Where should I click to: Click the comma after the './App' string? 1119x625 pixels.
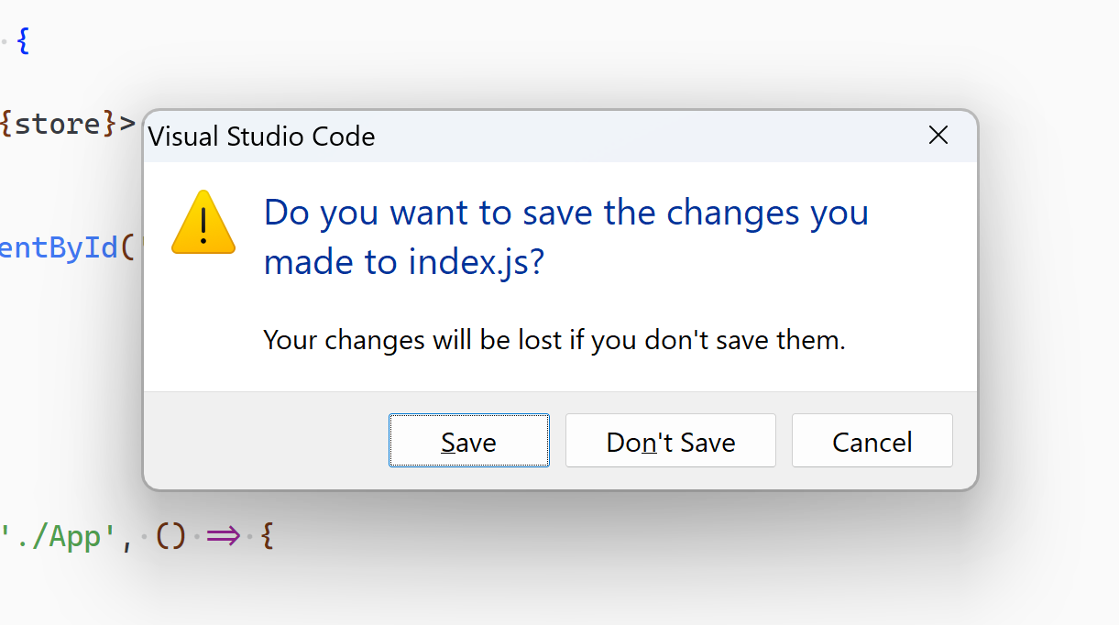(126, 541)
